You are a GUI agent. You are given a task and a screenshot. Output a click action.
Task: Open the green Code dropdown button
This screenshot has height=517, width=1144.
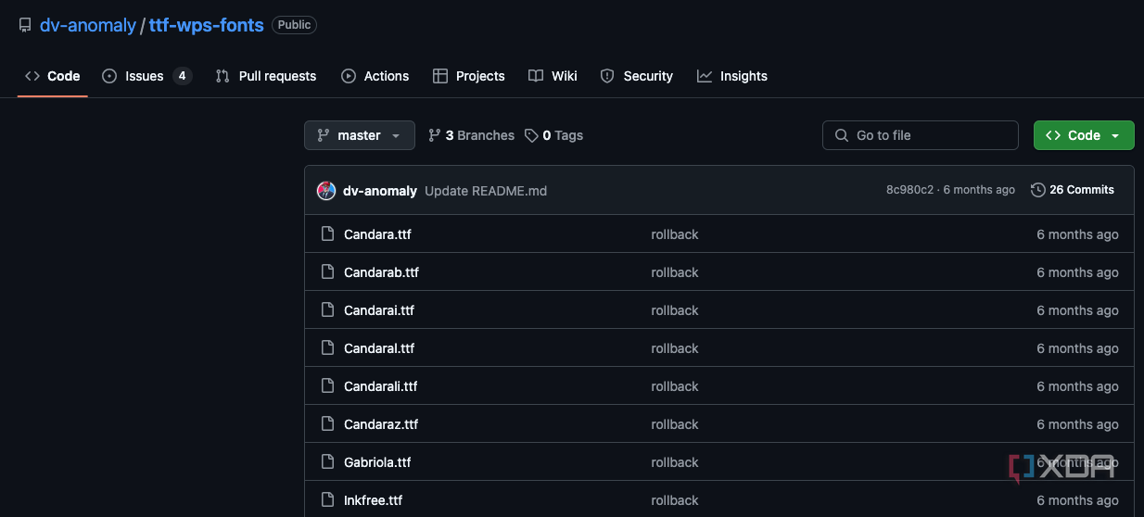tap(1084, 135)
